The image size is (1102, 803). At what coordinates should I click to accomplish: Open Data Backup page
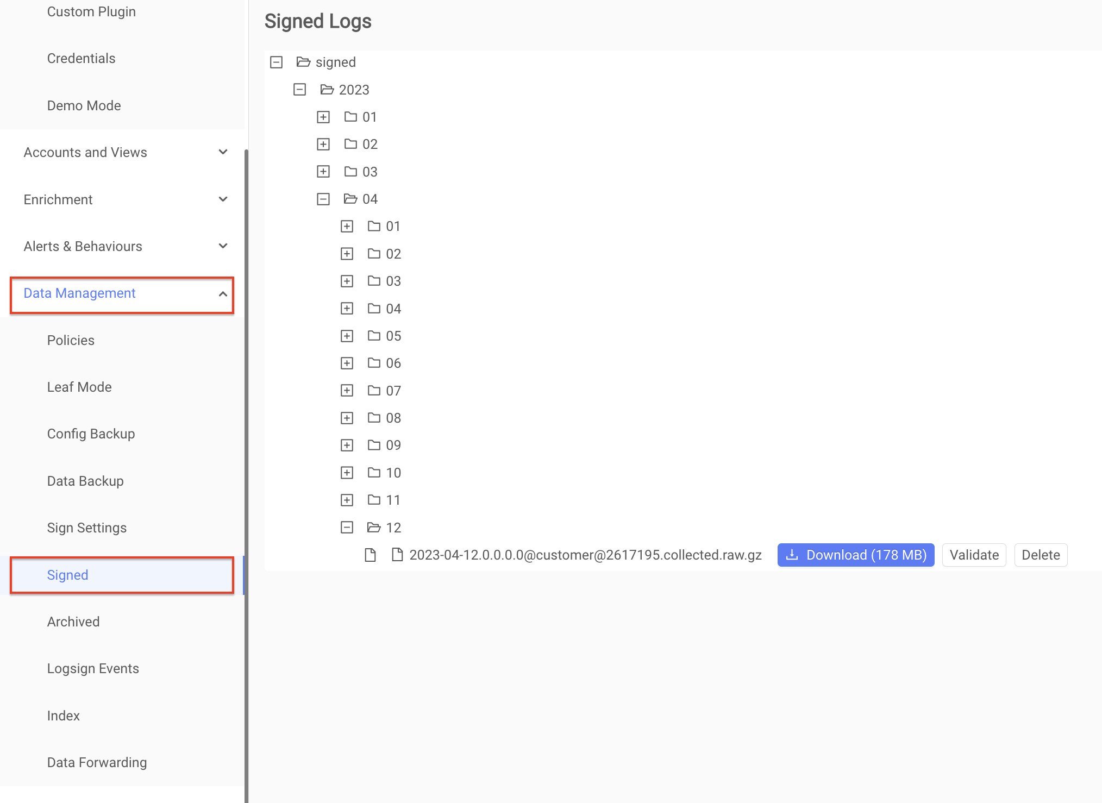tap(85, 481)
